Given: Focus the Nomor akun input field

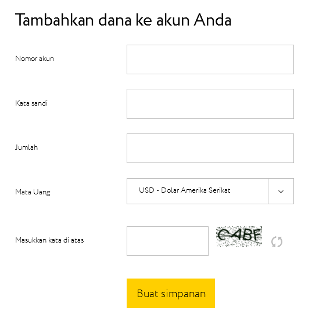Looking at the screenshot, I should click(210, 59).
